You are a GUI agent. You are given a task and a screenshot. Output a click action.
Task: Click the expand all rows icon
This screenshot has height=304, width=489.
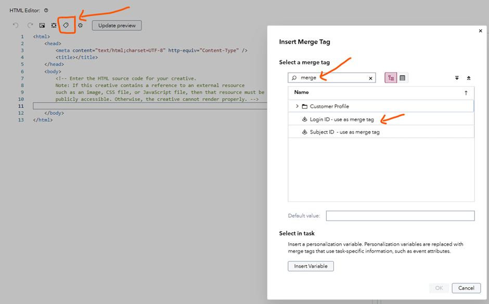pos(457,77)
